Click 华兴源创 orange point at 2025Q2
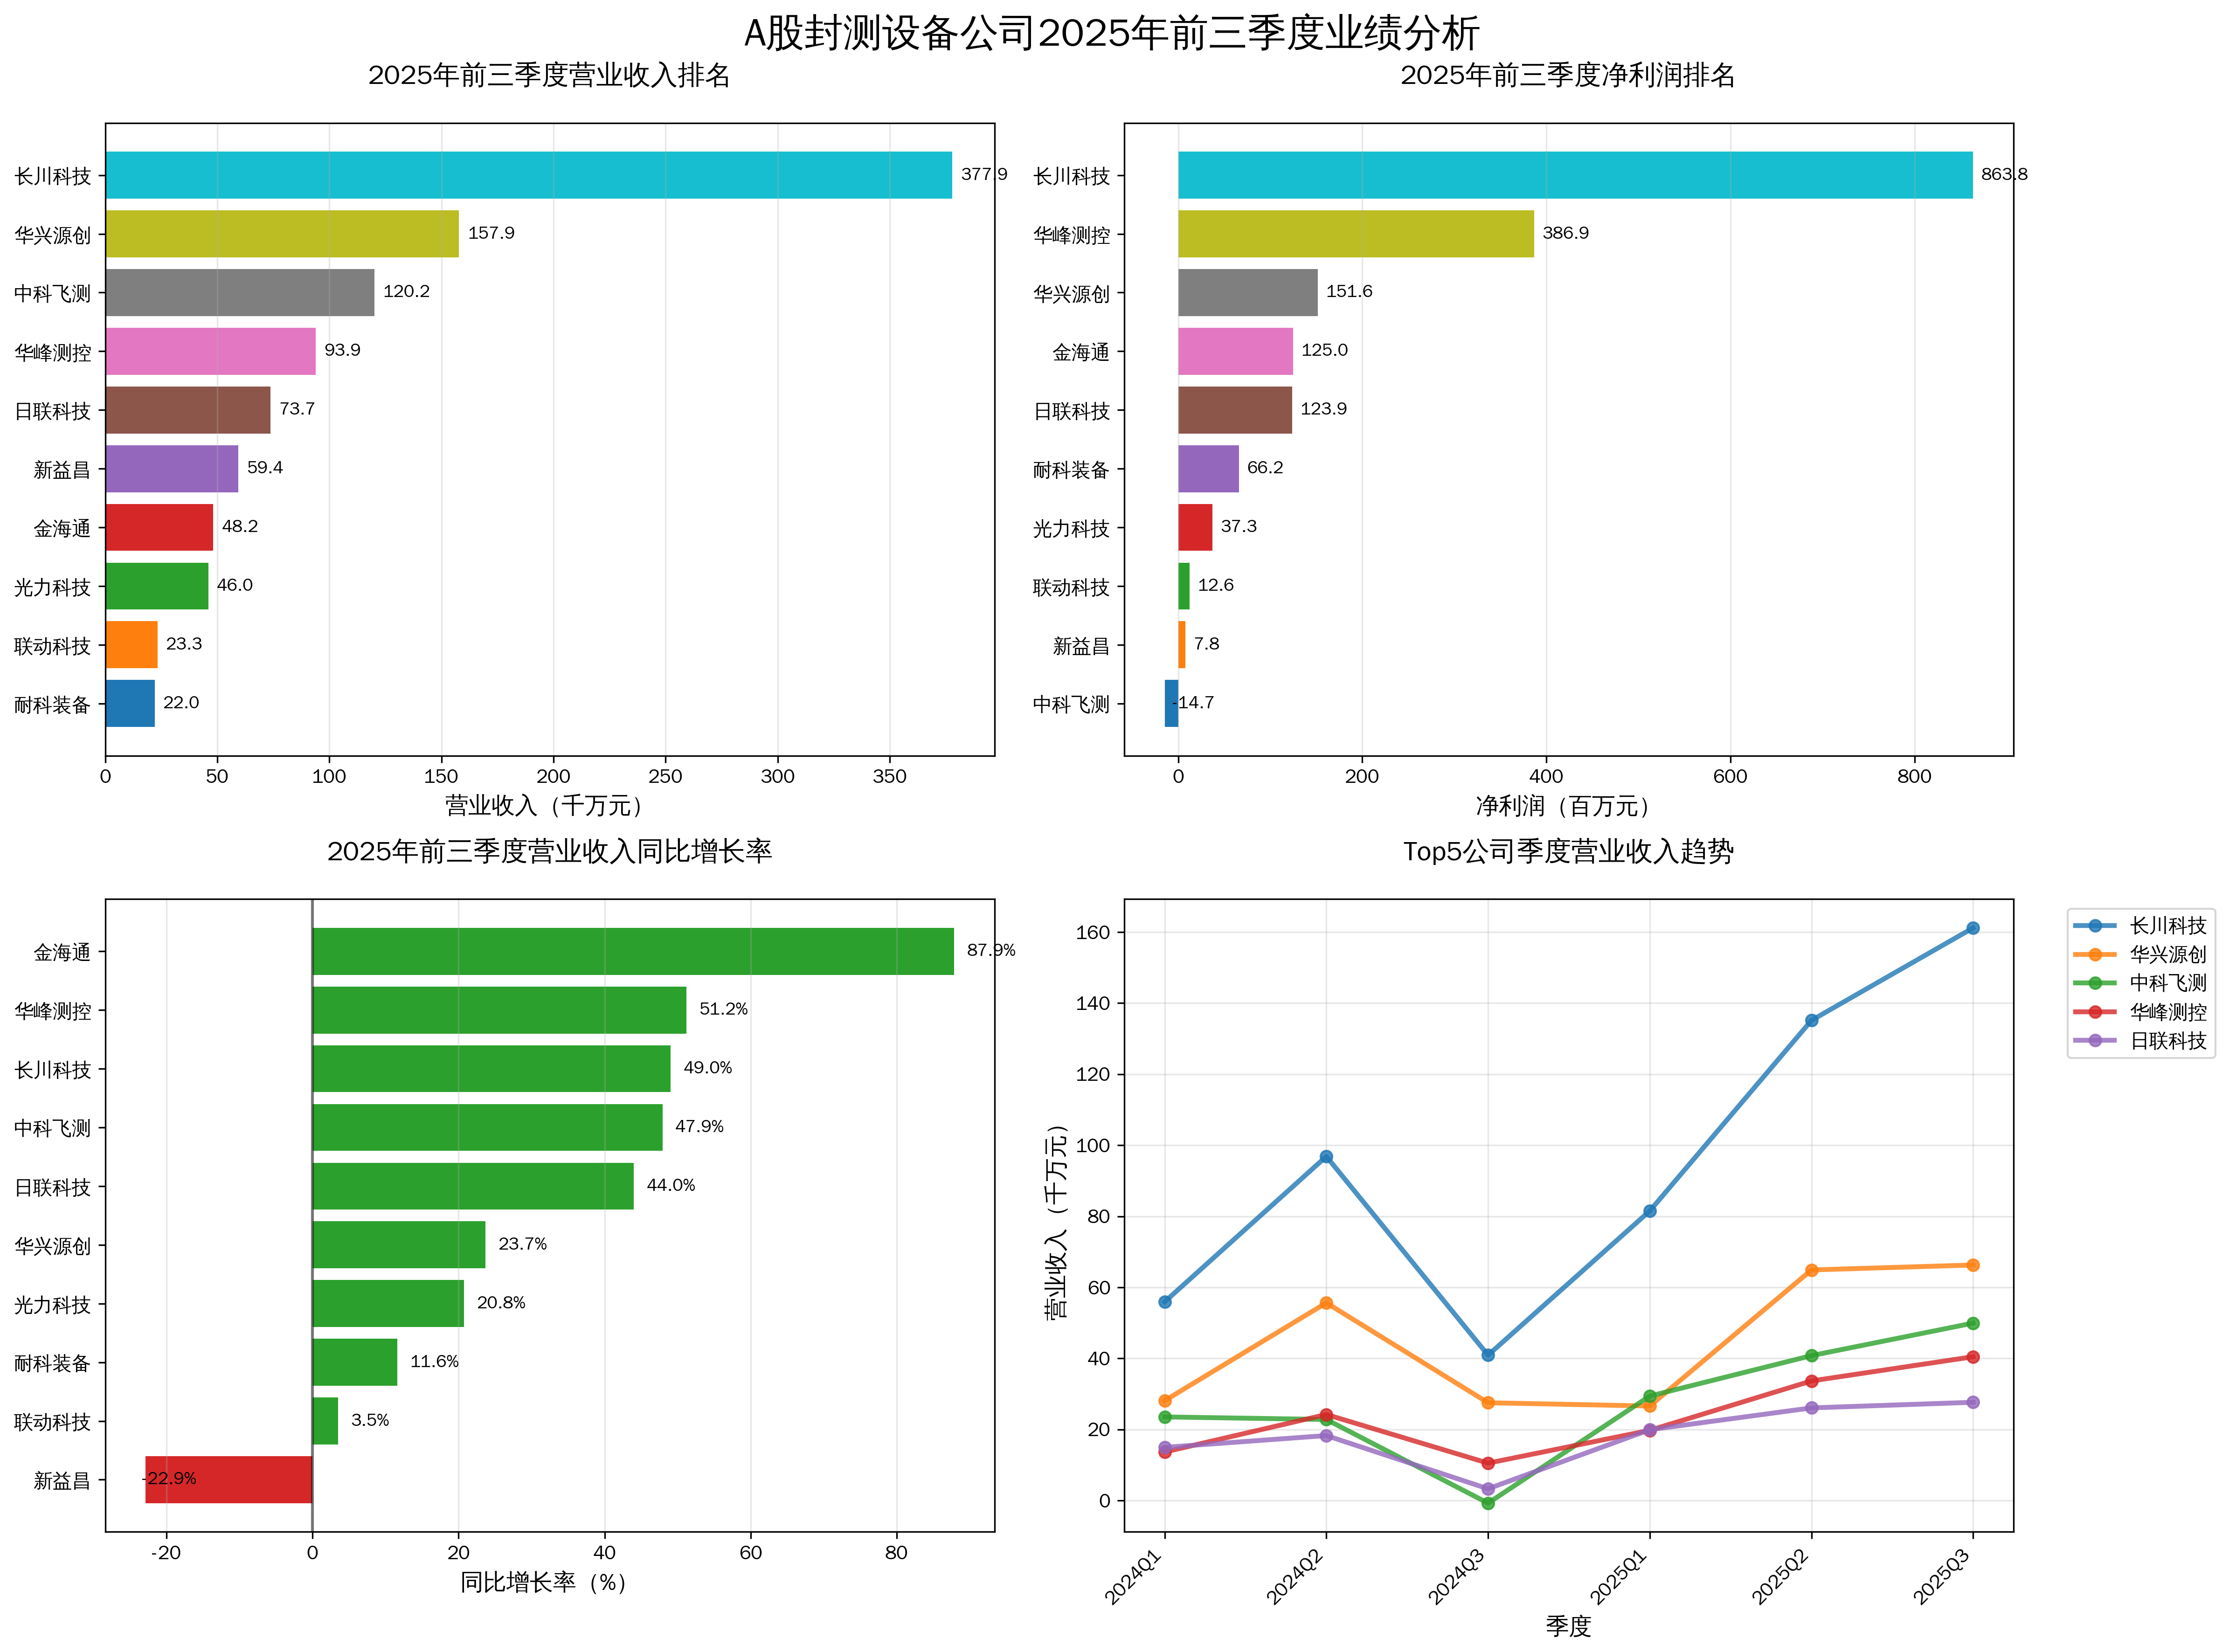The height and width of the screenshot is (1652, 2229). [1811, 1270]
